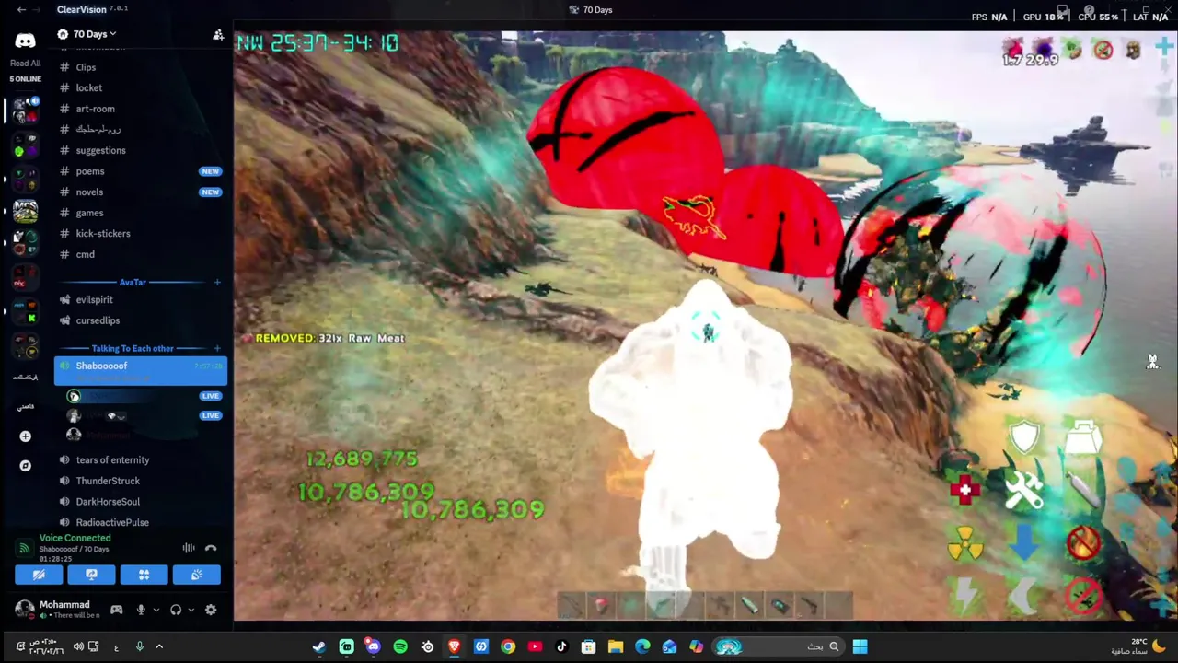
Task: Click the wrench tools icon in game HUD
Action: tap(1023, 491)
